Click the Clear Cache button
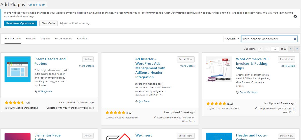The image size is (301, 140). click(48, 23)
